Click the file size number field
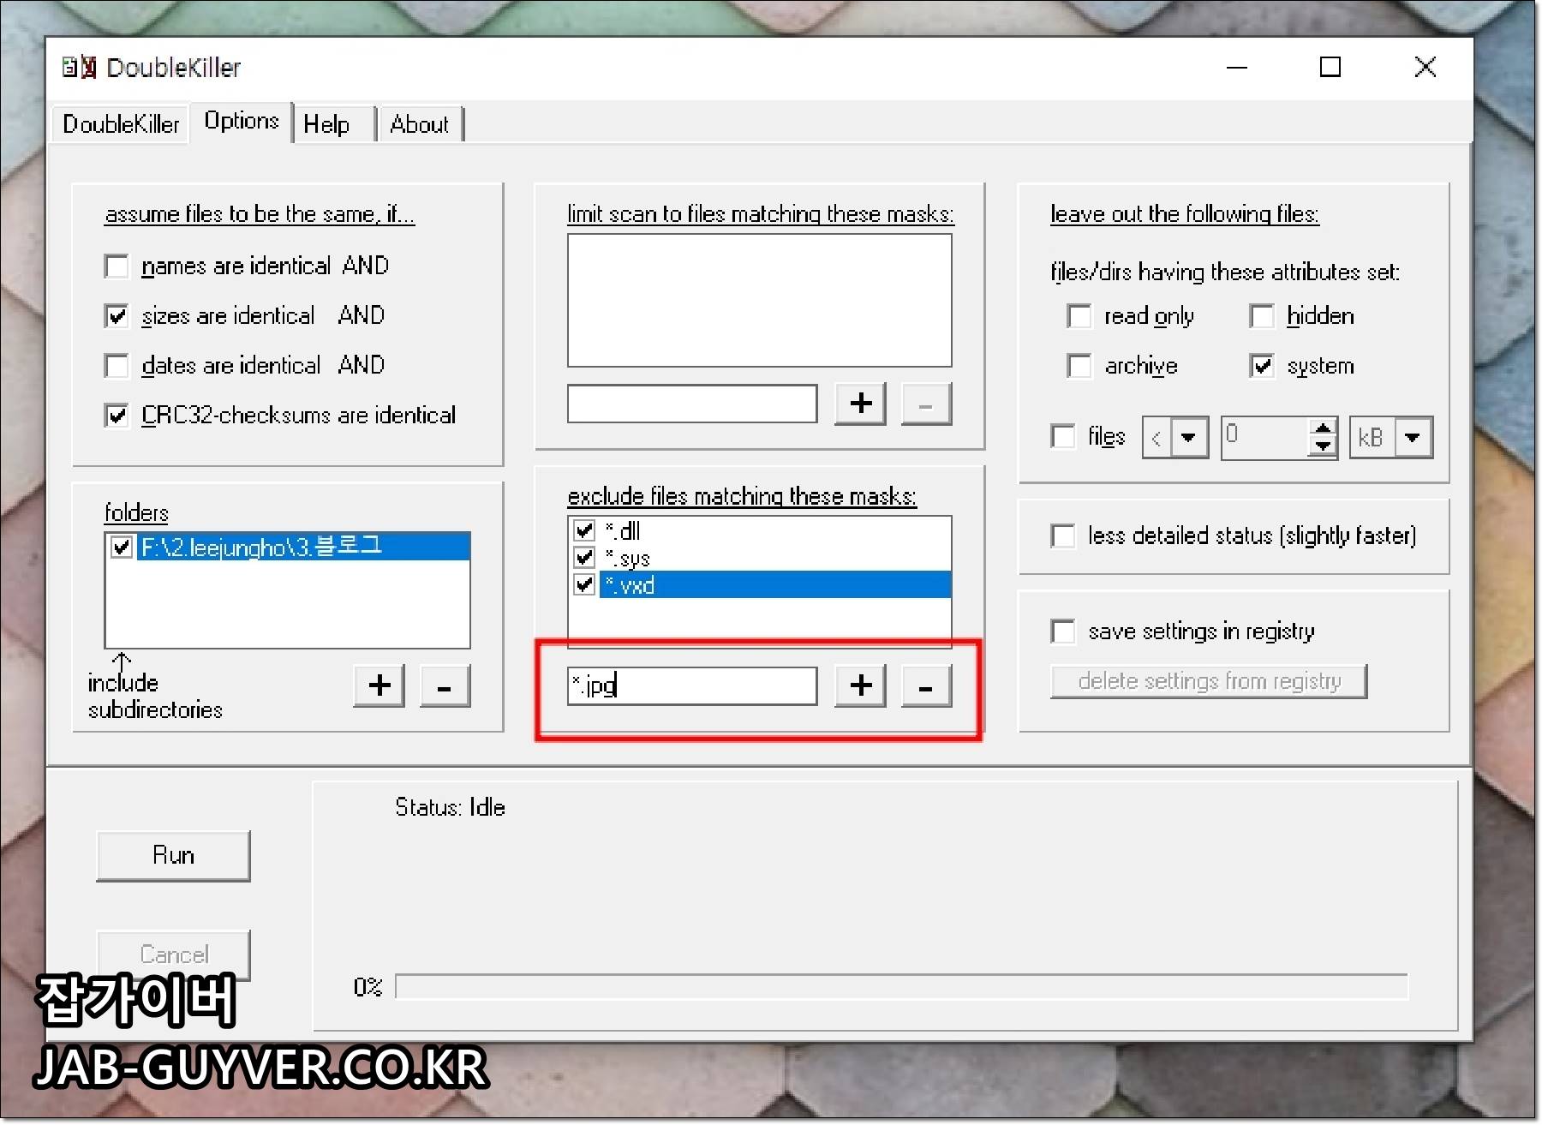Viewport: 1542px width, 1125px height. tap(1265, 437)
